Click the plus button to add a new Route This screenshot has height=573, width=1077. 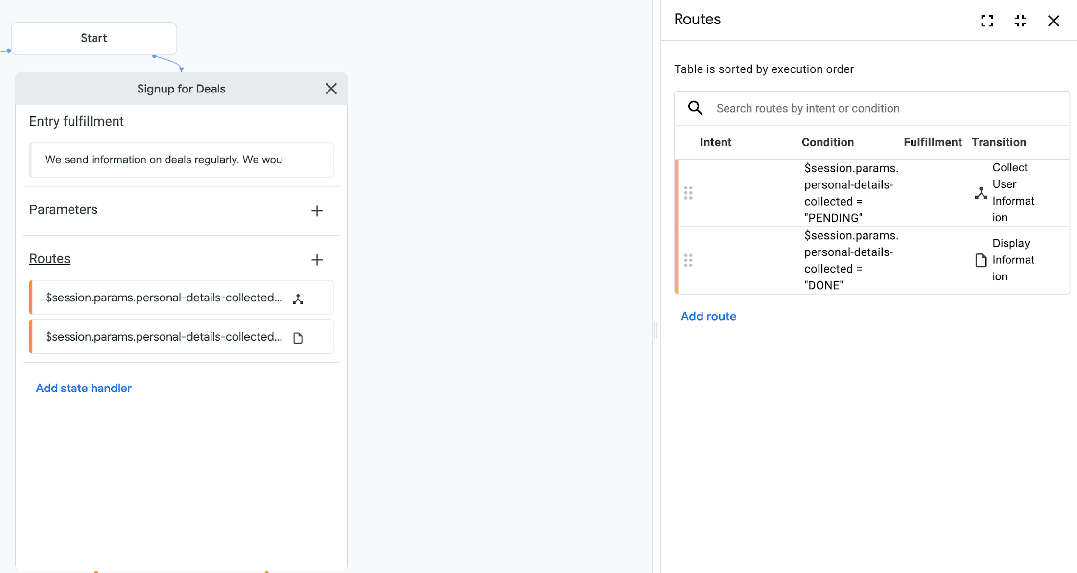317,260
